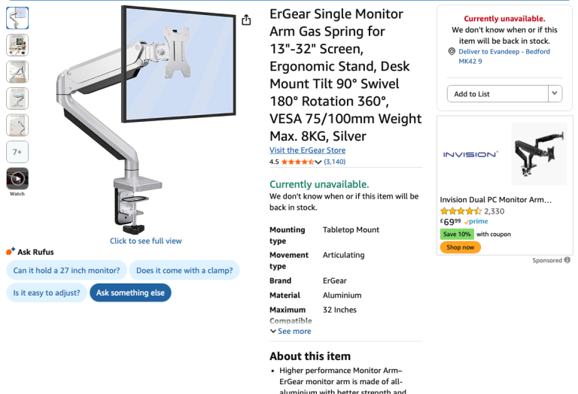The image size is (578, 394).
Task: Click Add to List button
Action: pos(497,94)
